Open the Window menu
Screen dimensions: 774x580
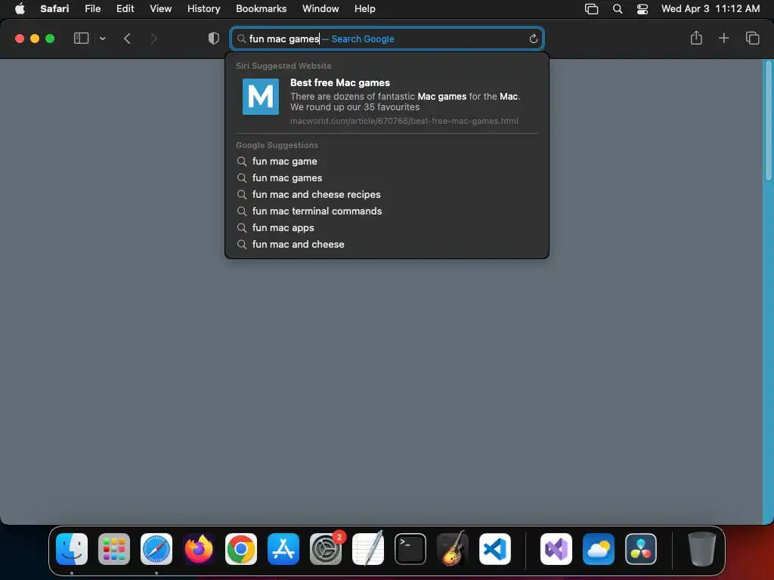click(320, 8)
